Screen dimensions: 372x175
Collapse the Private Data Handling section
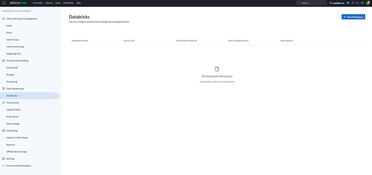click(56, 61)
